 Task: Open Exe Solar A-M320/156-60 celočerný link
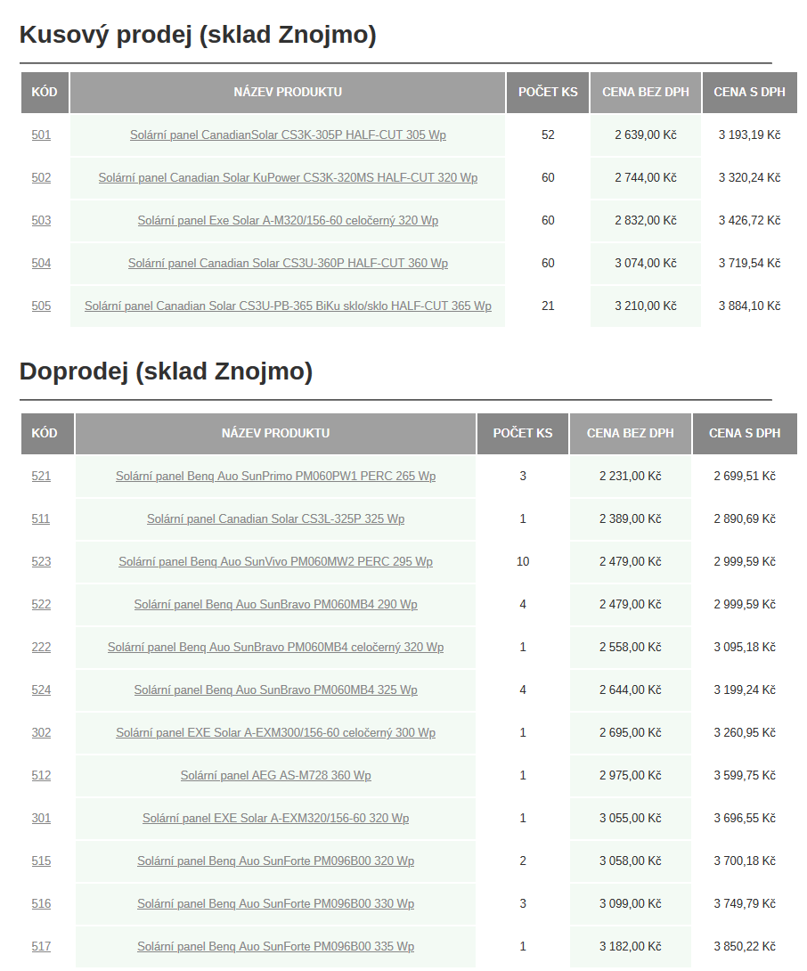[288, 221]
